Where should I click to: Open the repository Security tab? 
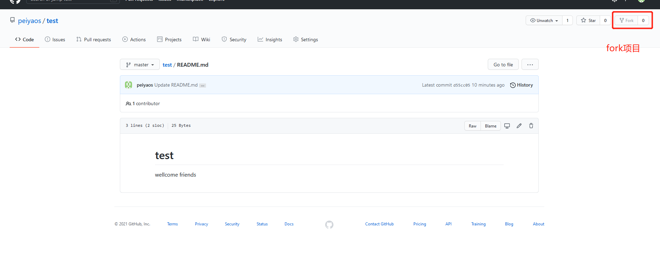[234, 40]
